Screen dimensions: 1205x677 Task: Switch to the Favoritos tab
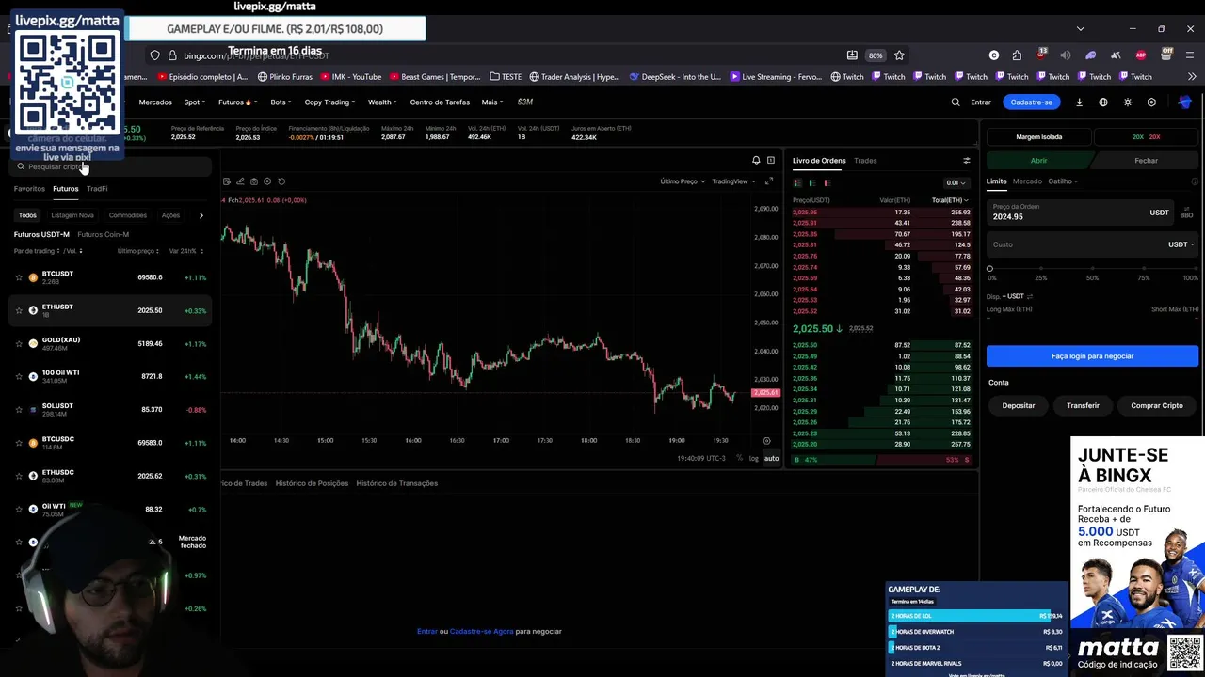(29, 189)
